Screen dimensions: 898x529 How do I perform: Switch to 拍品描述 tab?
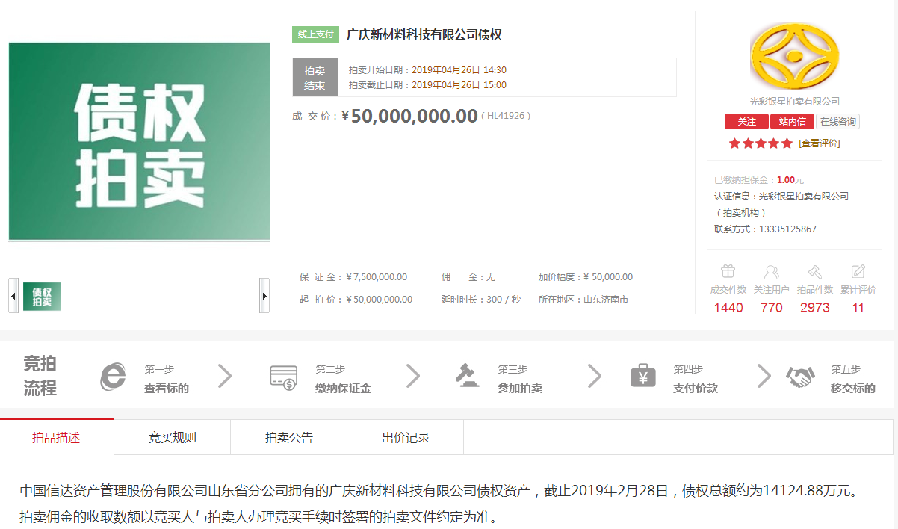coord(57,437)
